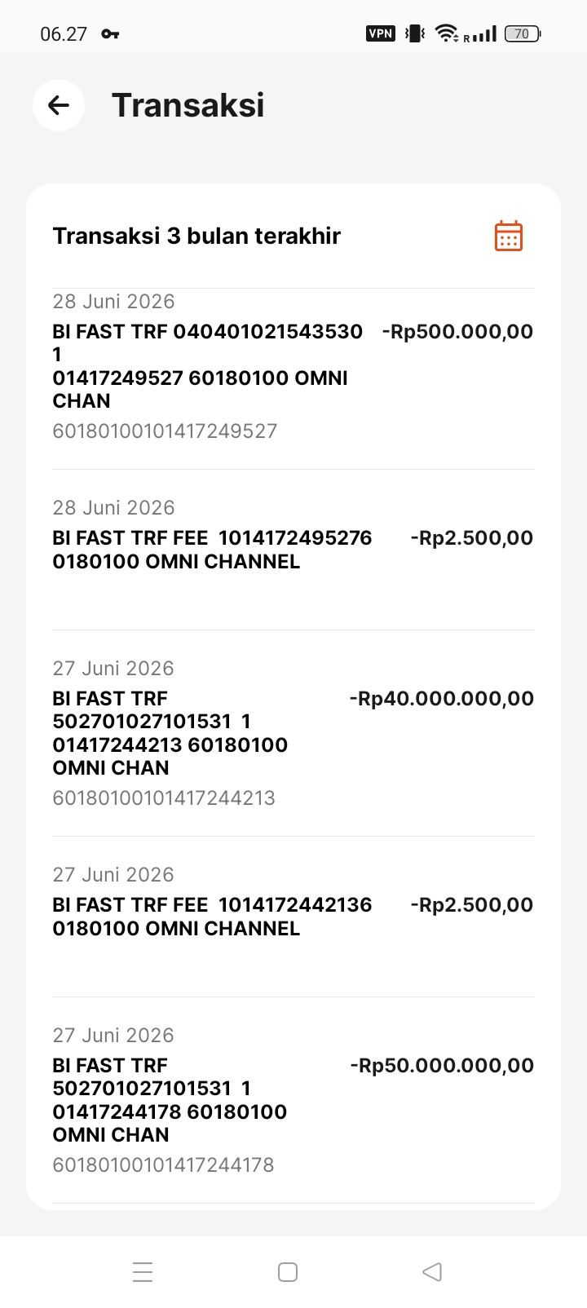Screen dimensions: 587x1308
Task: Open 28 Juni BI FAST TRF FEE entry
Action: click(x=293, y=550)
